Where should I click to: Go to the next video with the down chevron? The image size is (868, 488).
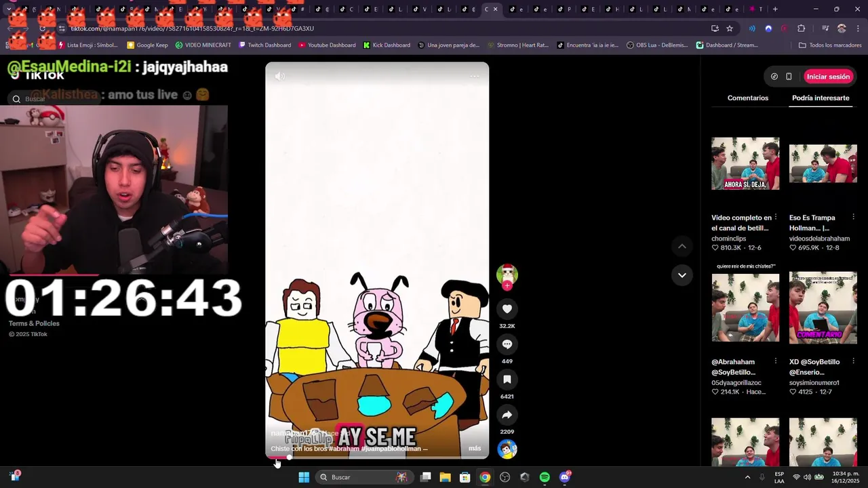pyautogui.click(x=682, y=275)
